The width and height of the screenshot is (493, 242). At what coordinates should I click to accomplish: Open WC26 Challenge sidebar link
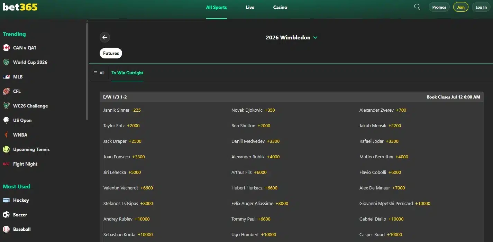point(30,106)
